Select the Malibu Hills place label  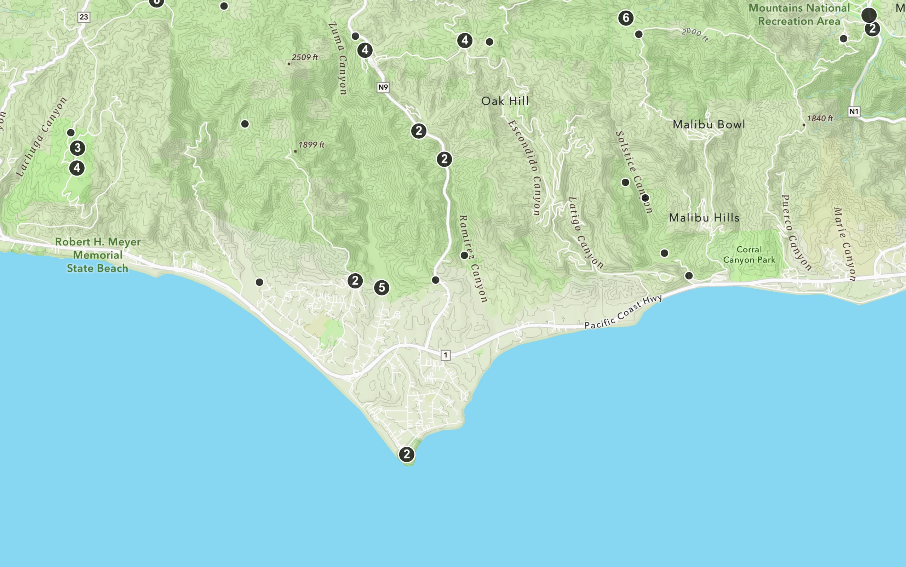pos(704,218)
